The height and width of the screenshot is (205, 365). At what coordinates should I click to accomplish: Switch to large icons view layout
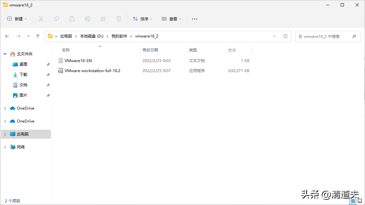[360, 201]
